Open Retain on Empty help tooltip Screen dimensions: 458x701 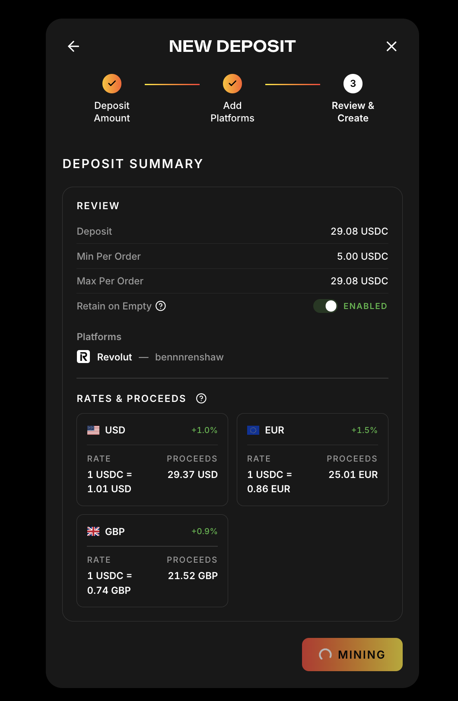point(161,306)
